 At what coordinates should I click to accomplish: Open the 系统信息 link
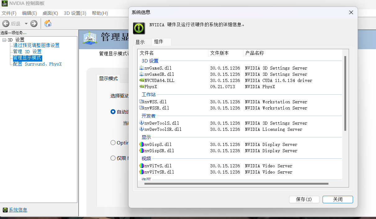tap(18, 210)
